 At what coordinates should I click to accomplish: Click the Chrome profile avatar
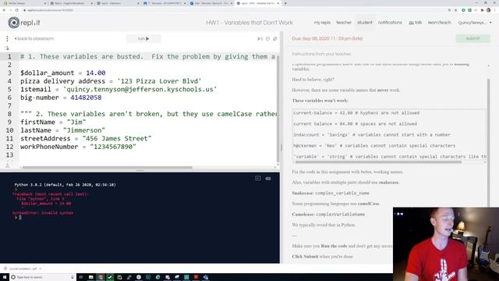click(489, 10)
